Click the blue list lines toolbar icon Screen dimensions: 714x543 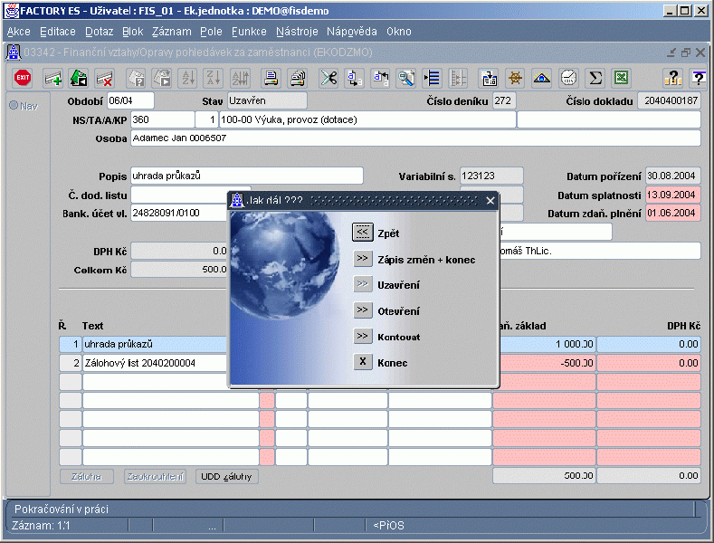[x=432, y=79]
